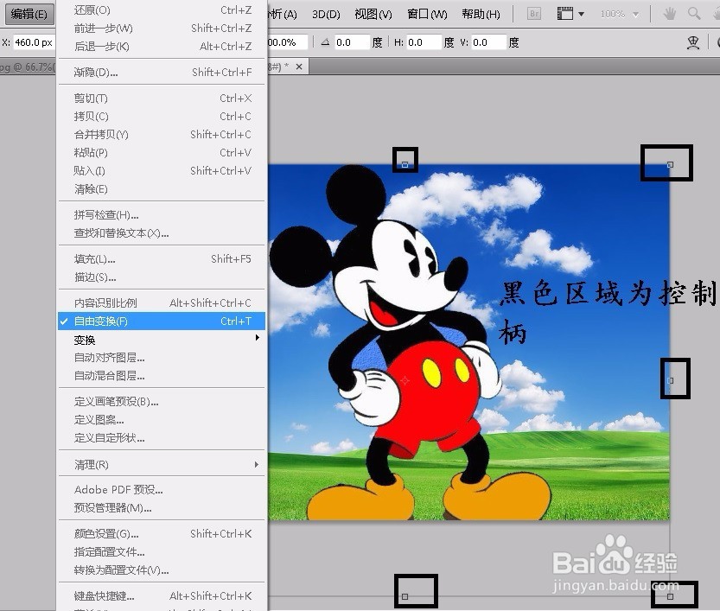Viewport: 720px width, 611px height.
Task: Choose 定义画笔预设(B)... item
Action: [162, 402]
